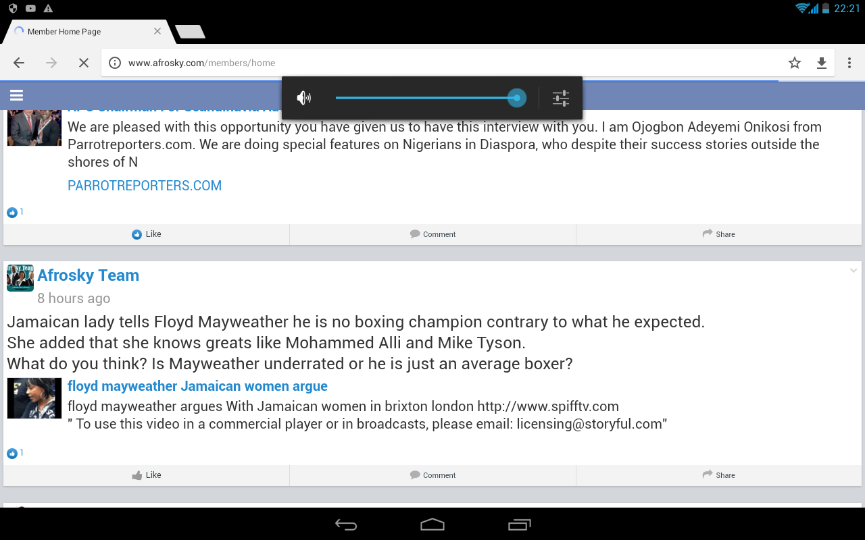
Task: Open the hamburger menu on Afrosky
Action: [17, 95]
